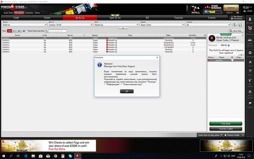Open the Variant dropdown showing All

[208, 25]
